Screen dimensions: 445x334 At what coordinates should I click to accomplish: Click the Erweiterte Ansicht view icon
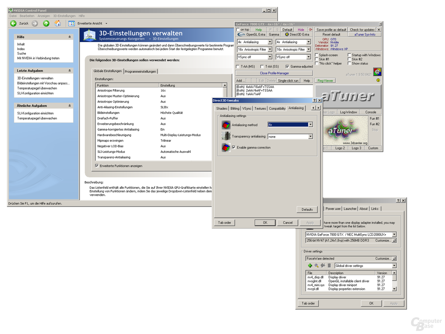tap(71, 23)
